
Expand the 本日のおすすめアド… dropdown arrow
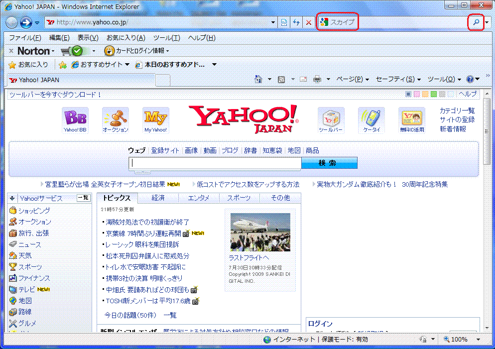[214, 65]
